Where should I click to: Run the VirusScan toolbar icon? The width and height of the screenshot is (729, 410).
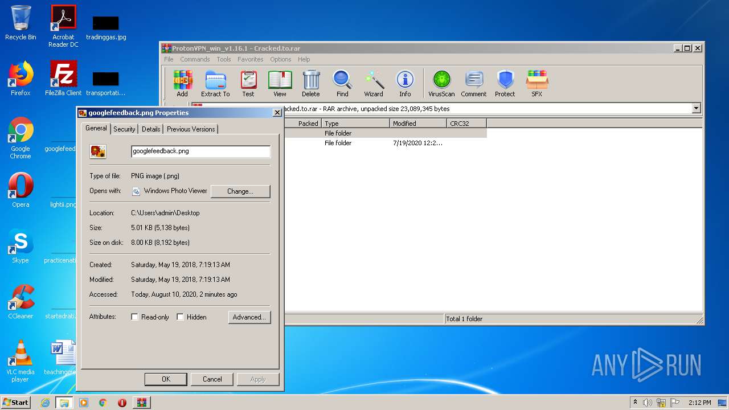pos(441,84)
